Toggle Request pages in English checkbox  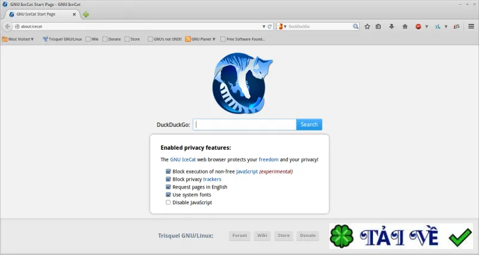click(168, 187)
